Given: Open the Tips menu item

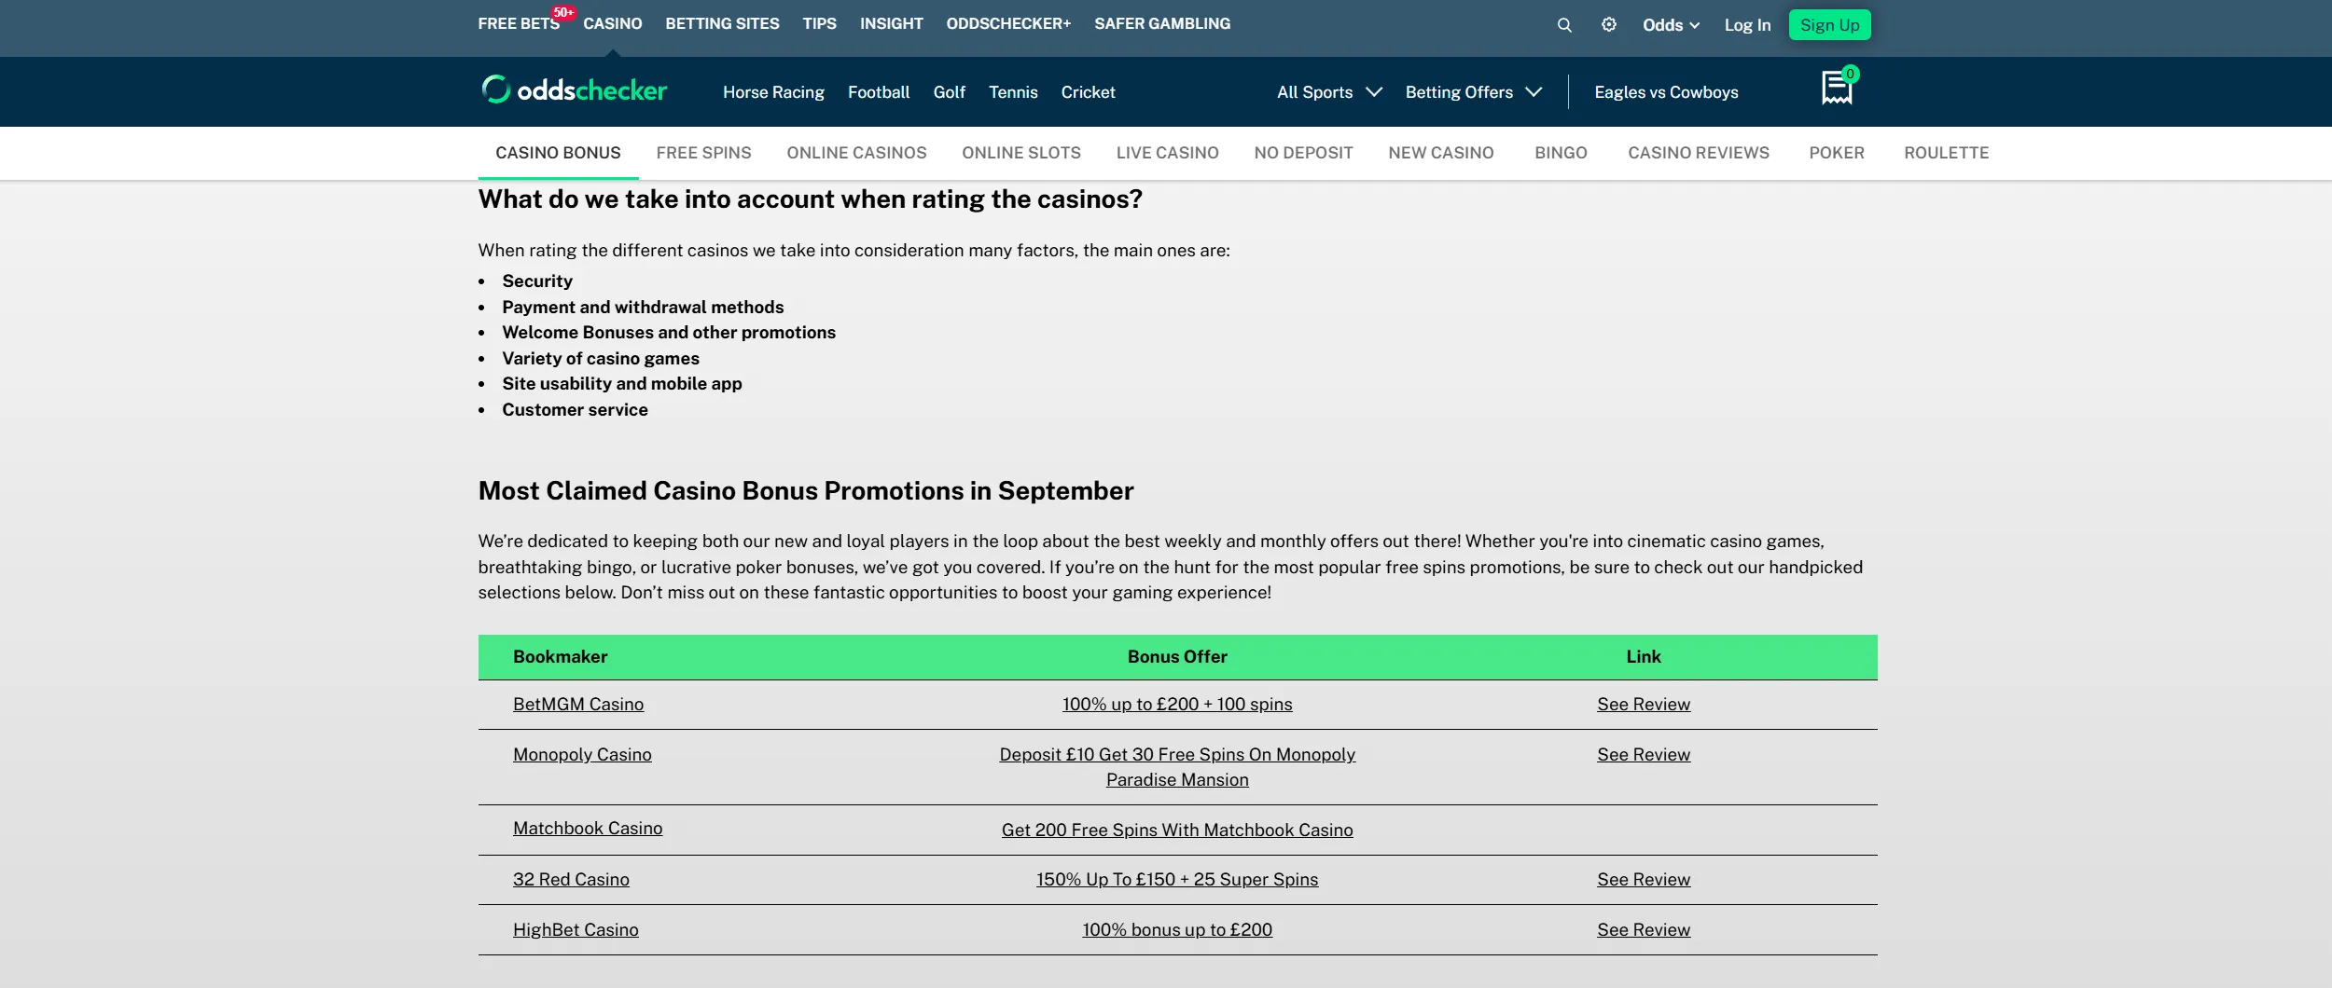Looking at the screenshot, I should click(x=819, y=23).
